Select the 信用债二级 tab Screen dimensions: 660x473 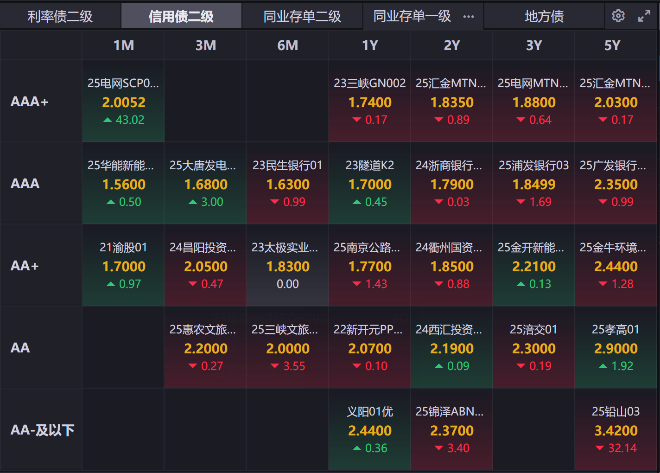point(181,17)
